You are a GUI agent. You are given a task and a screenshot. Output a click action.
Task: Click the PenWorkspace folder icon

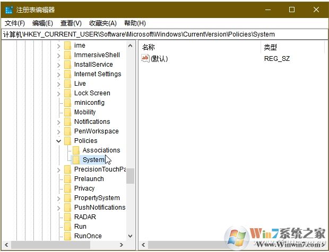[x=67, y=131]
